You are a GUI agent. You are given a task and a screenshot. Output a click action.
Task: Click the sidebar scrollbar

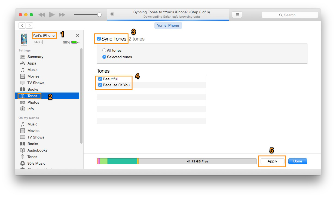81,96
